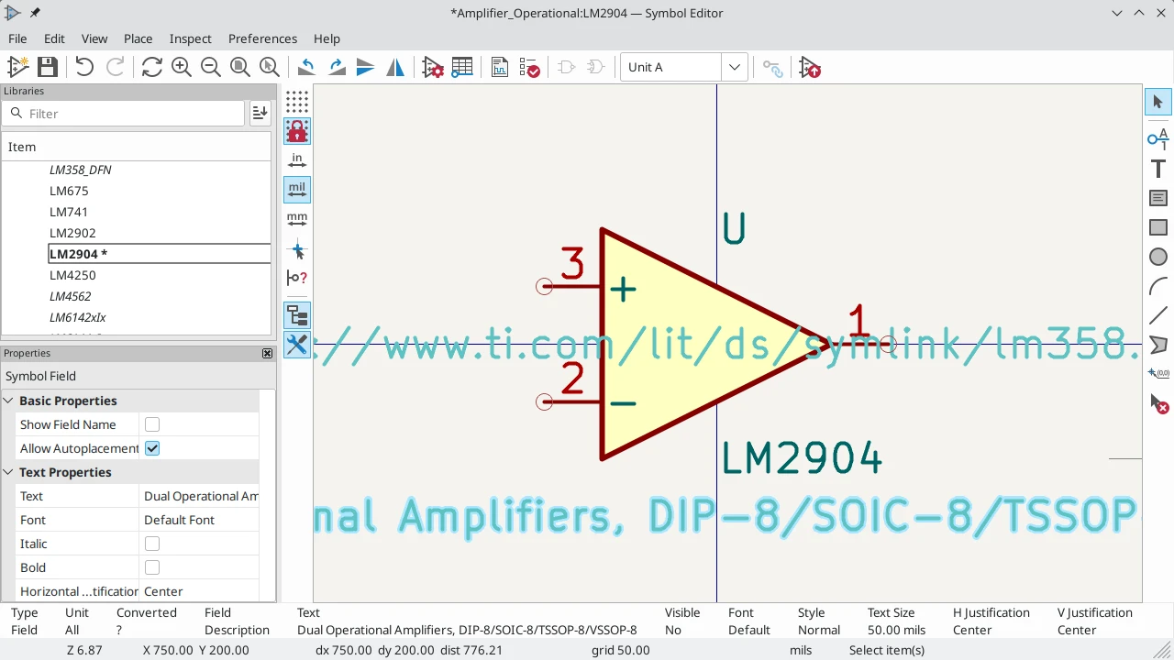Select LM741 in the Libraries list
The height and width of the screenshot is (660, 1174).
(x=69, y=212)
